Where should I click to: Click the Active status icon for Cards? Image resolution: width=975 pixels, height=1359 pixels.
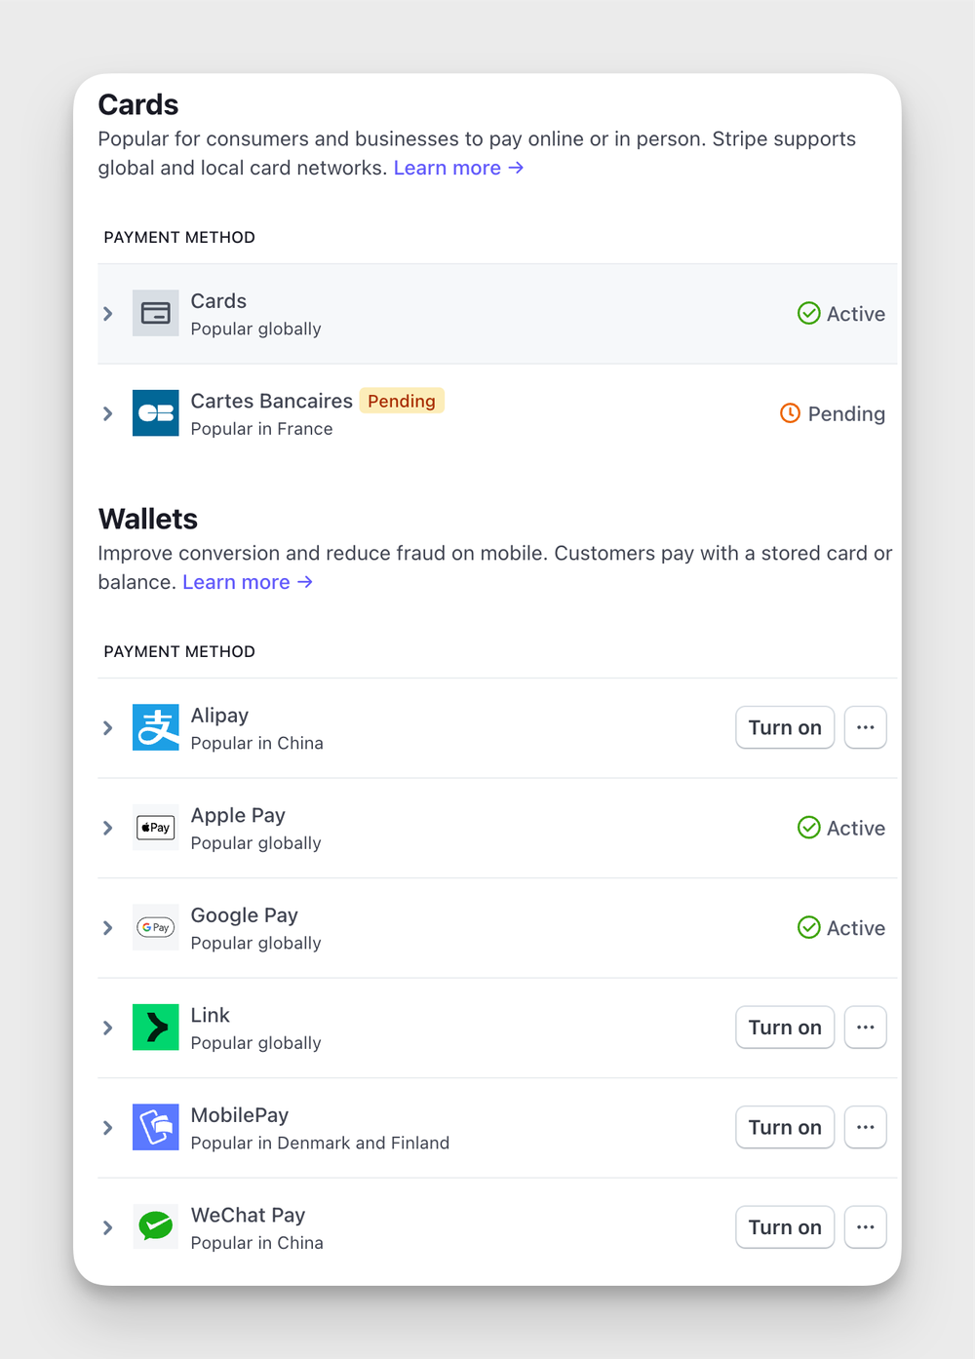coord(809,313)
